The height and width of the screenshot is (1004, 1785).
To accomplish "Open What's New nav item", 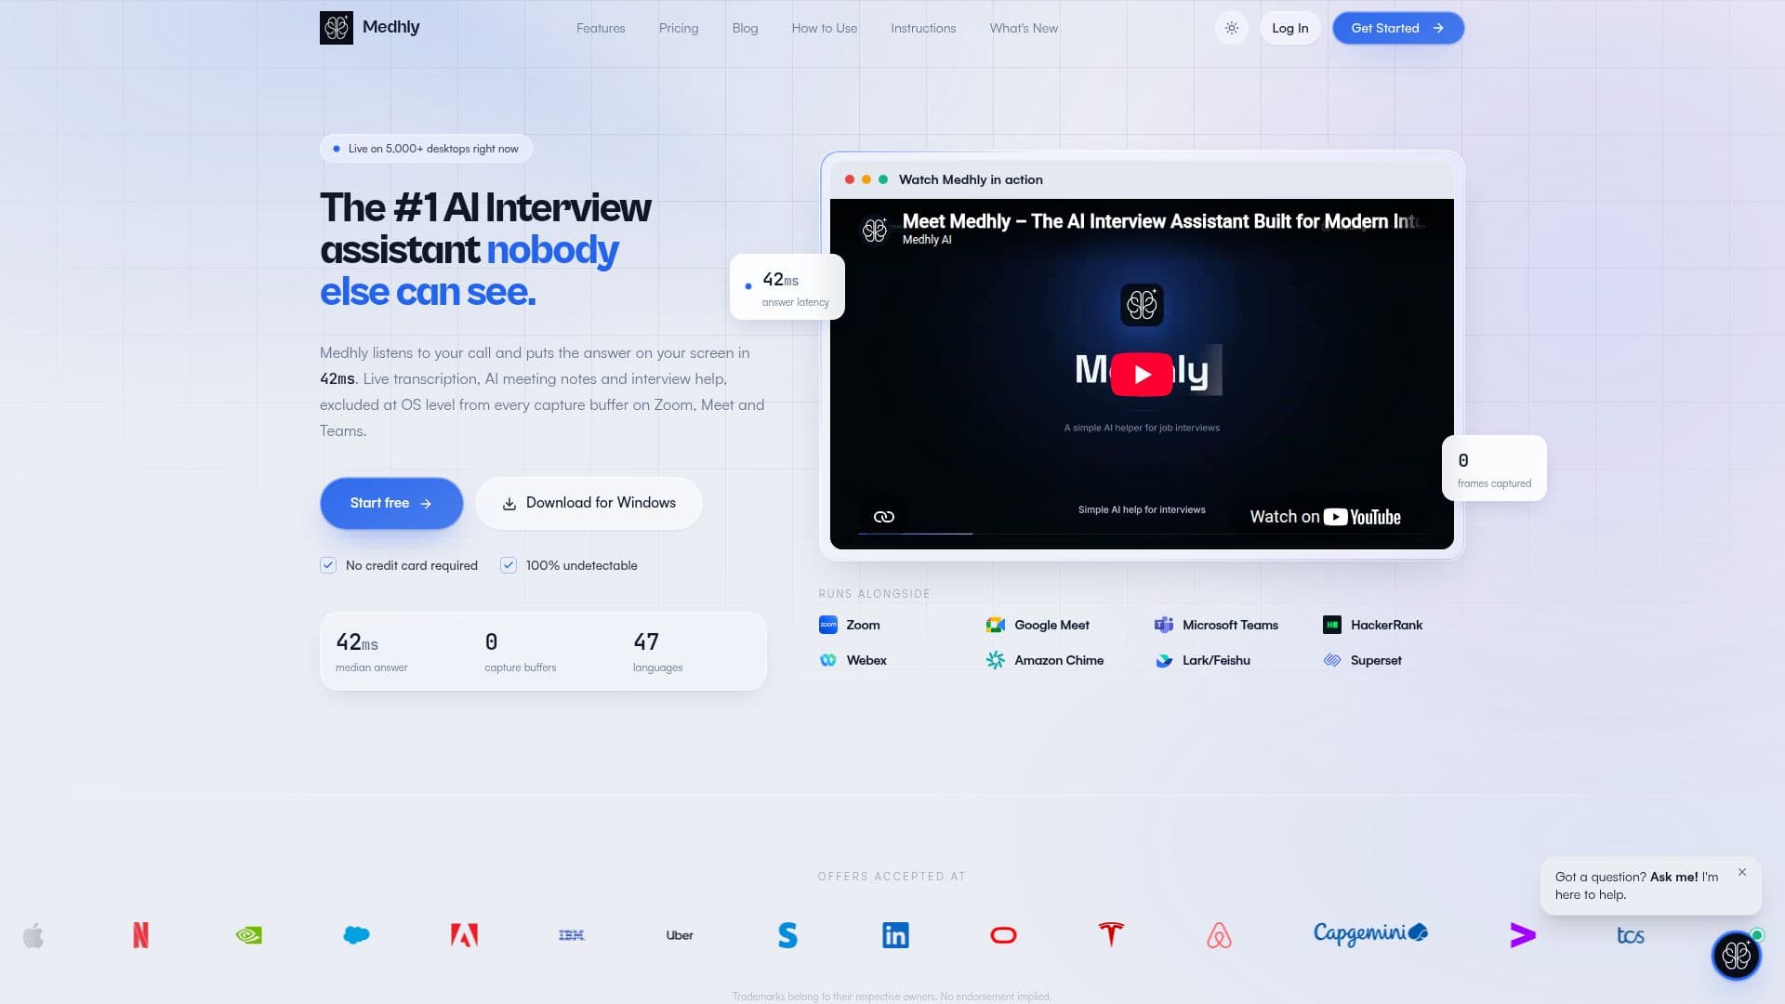I will (1024, 28).
